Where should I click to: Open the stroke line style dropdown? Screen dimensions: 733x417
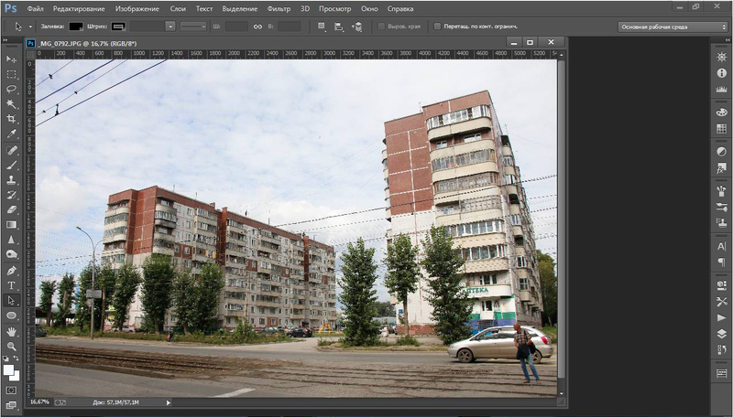click(x=193, y=27)
